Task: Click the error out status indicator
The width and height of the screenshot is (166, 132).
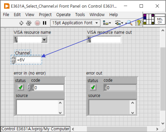Action: (93, 87)
